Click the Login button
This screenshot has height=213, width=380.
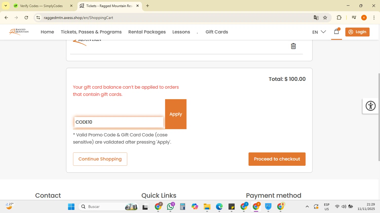pos(357,32)
